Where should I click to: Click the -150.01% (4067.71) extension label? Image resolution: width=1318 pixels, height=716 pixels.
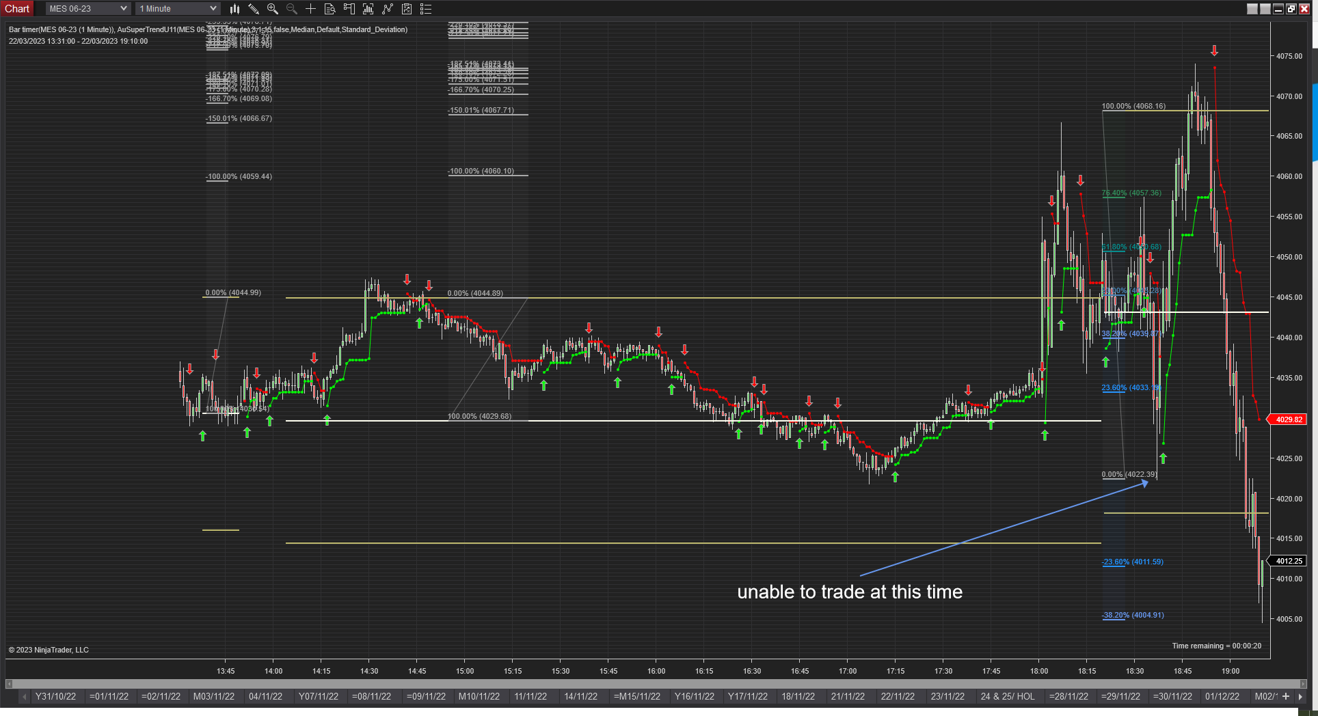coord(481,110)
